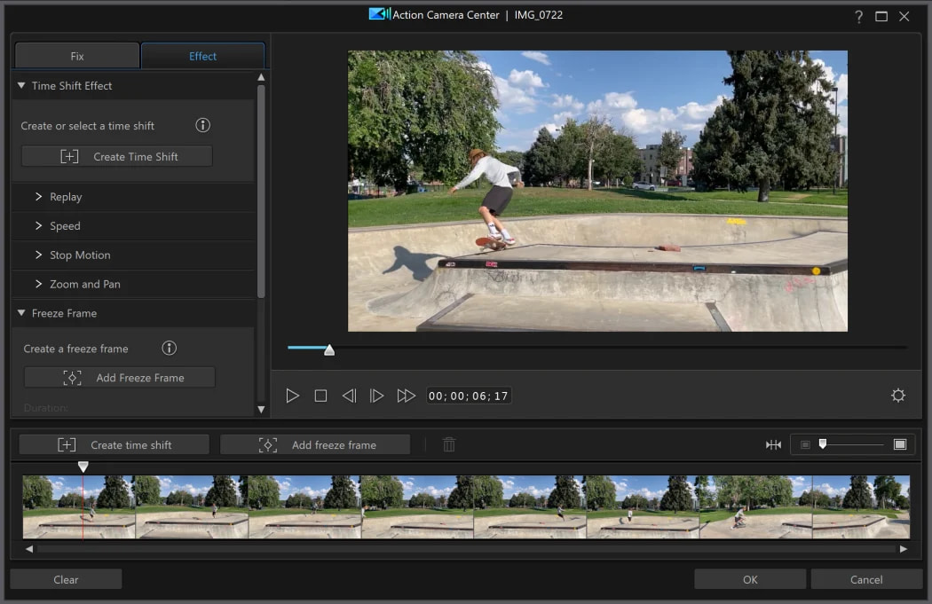Click zoom out timeline small icon
The image size is (932, 604).
[805, 445]
